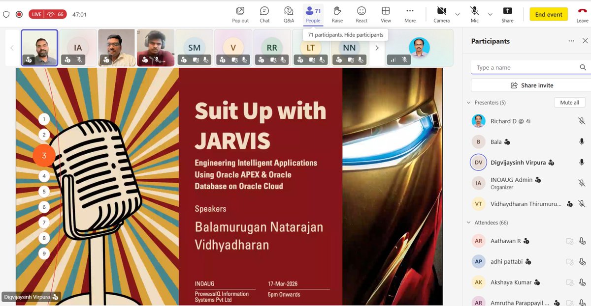Select Akshaya Kumar attendee name
This screenshot has height=306, width=591.
[x=511, y=282]
